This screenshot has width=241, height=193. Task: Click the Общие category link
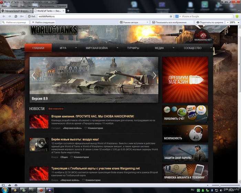click(x=64, y=157)
